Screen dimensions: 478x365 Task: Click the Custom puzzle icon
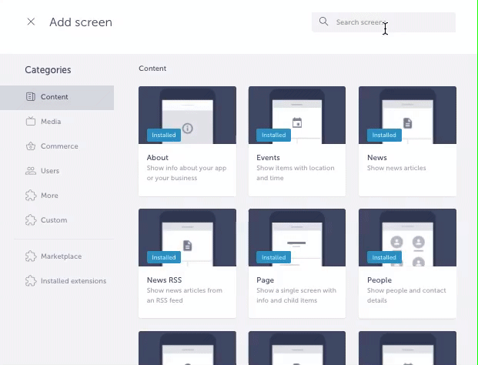pyautogui.click(x=31, y=220)
